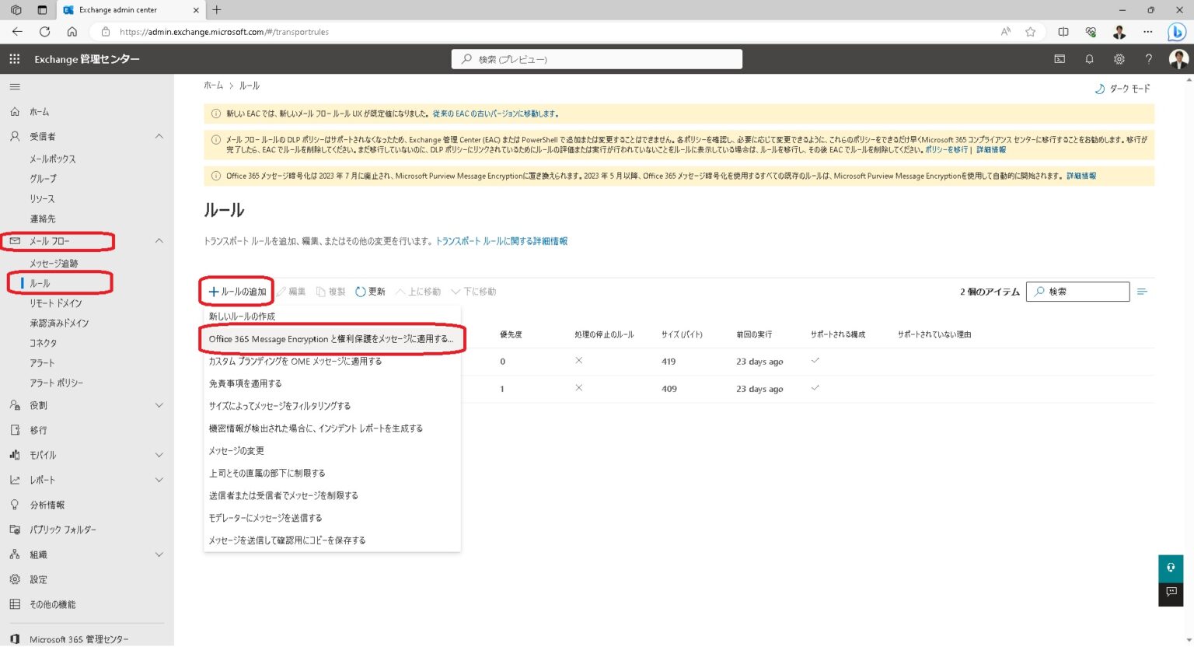This screenshot has width=1194, height=647.
Task: Choose Office 365 Message Encryption menu option
Action: click(330, 339)
